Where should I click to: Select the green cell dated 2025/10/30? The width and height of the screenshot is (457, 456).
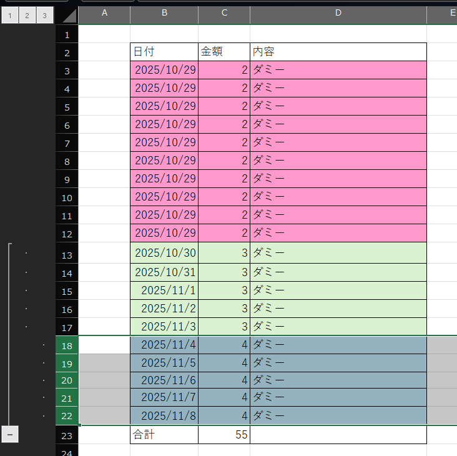click(164, 253)
